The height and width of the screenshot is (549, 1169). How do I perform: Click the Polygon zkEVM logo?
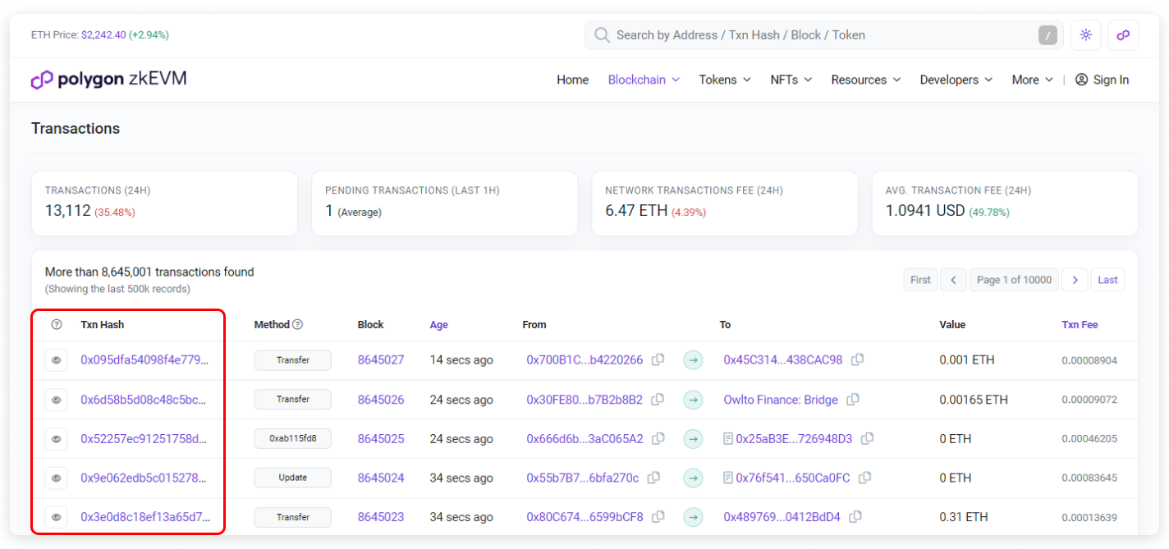tap(109, 80)
